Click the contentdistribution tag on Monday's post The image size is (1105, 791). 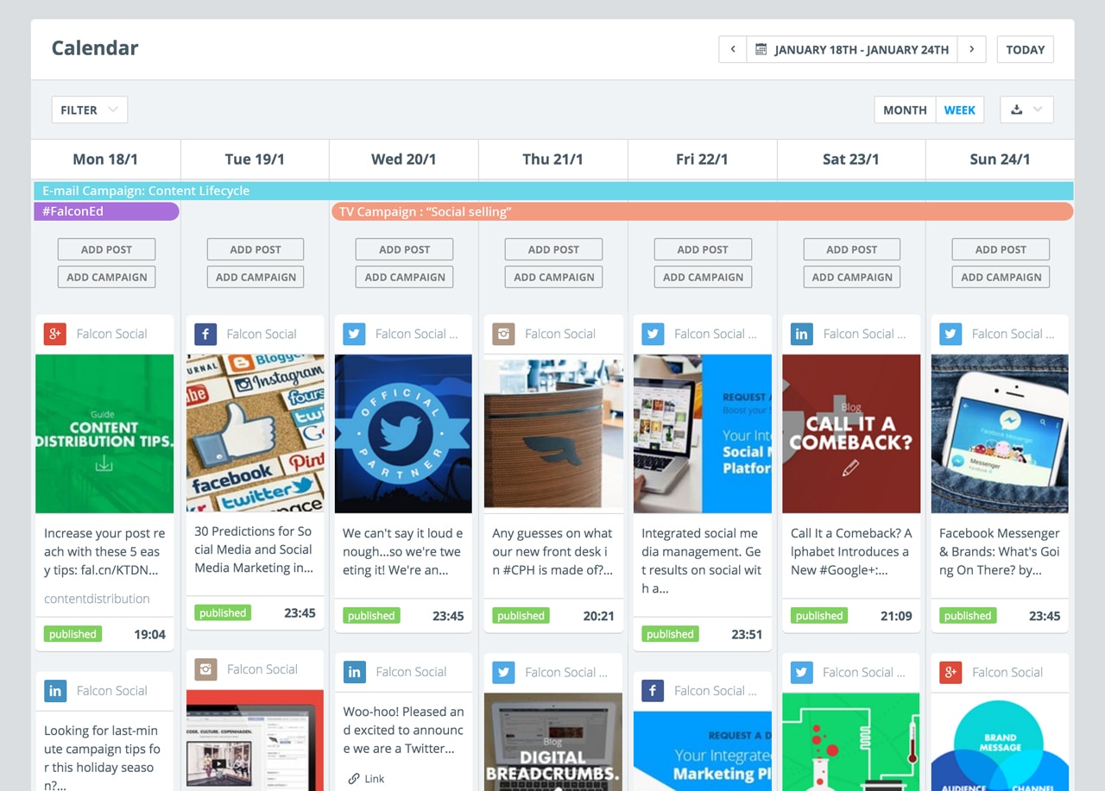tap(97, 599)
